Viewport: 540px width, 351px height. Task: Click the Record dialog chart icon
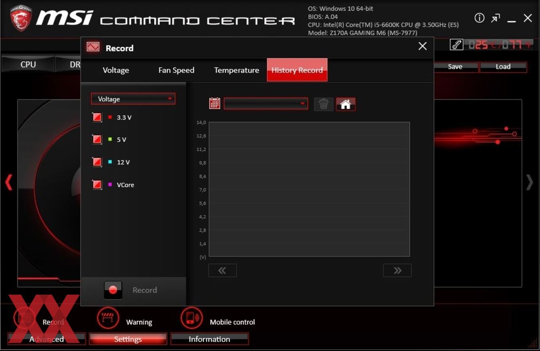tap(93, 47)
